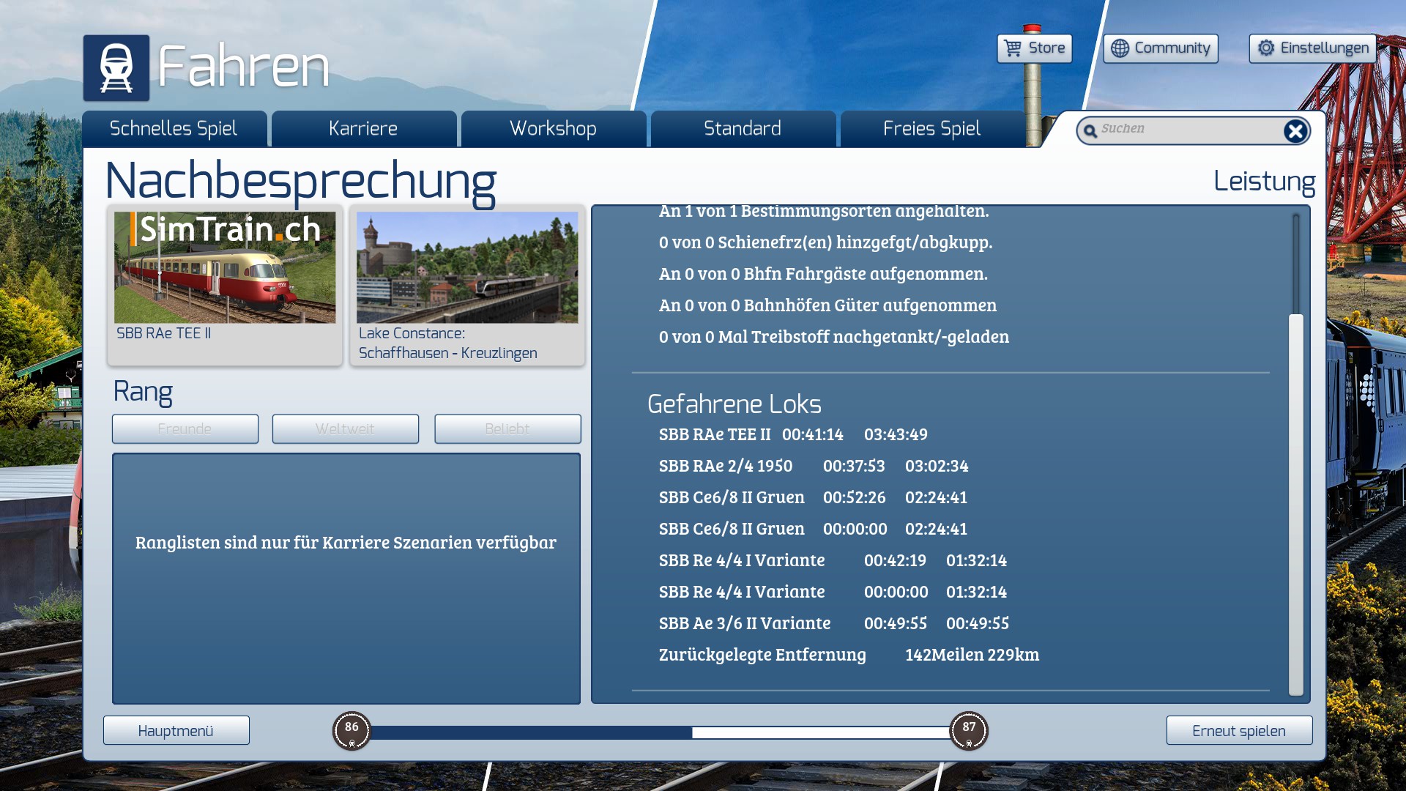Open the Standard tab
This screenshot has width=1406, height=791.
coord(743,129)
